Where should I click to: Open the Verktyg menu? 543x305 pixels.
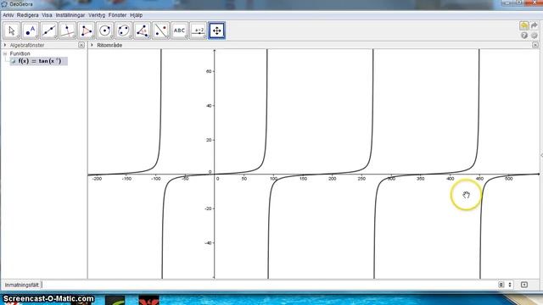click(97, 15)
